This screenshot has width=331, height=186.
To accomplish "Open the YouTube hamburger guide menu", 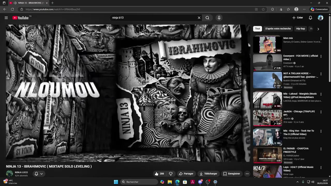I will pyautogui.click(x=6, y=18).
